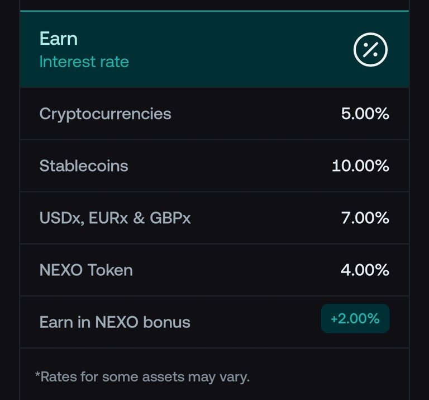Viewport: 429px width, 400px height.
Task: Select the Stablecoins row label
Action: point(84,166)
